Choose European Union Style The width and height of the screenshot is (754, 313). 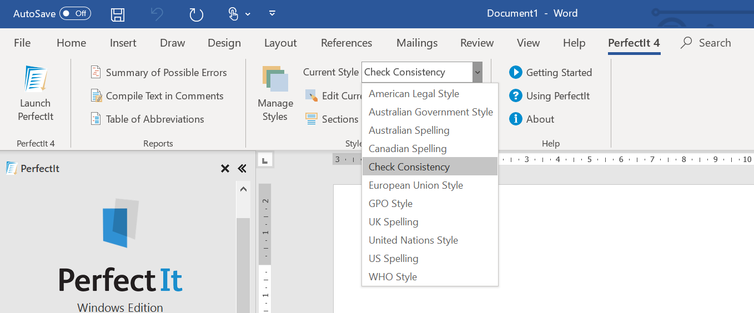[430, 185]
